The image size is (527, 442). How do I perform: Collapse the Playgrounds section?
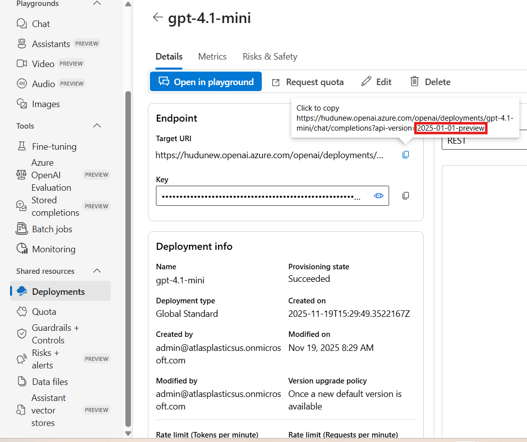tap(97, 4)
